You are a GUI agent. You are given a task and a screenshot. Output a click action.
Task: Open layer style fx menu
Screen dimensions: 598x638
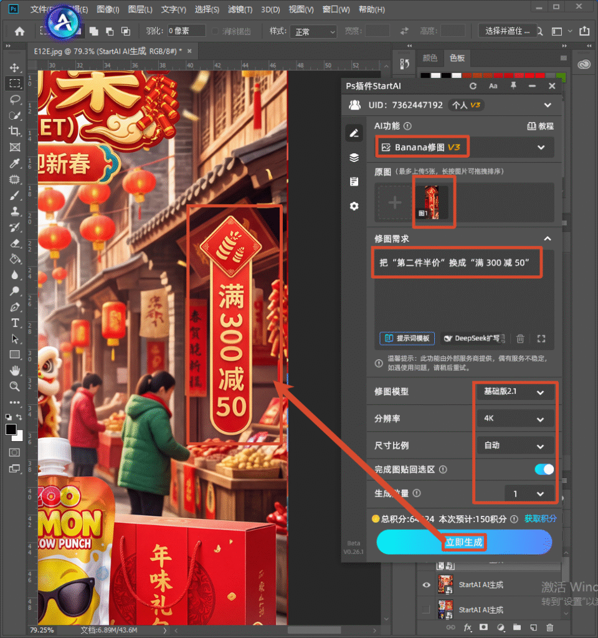pyautogui.click(x=467, y=627)
